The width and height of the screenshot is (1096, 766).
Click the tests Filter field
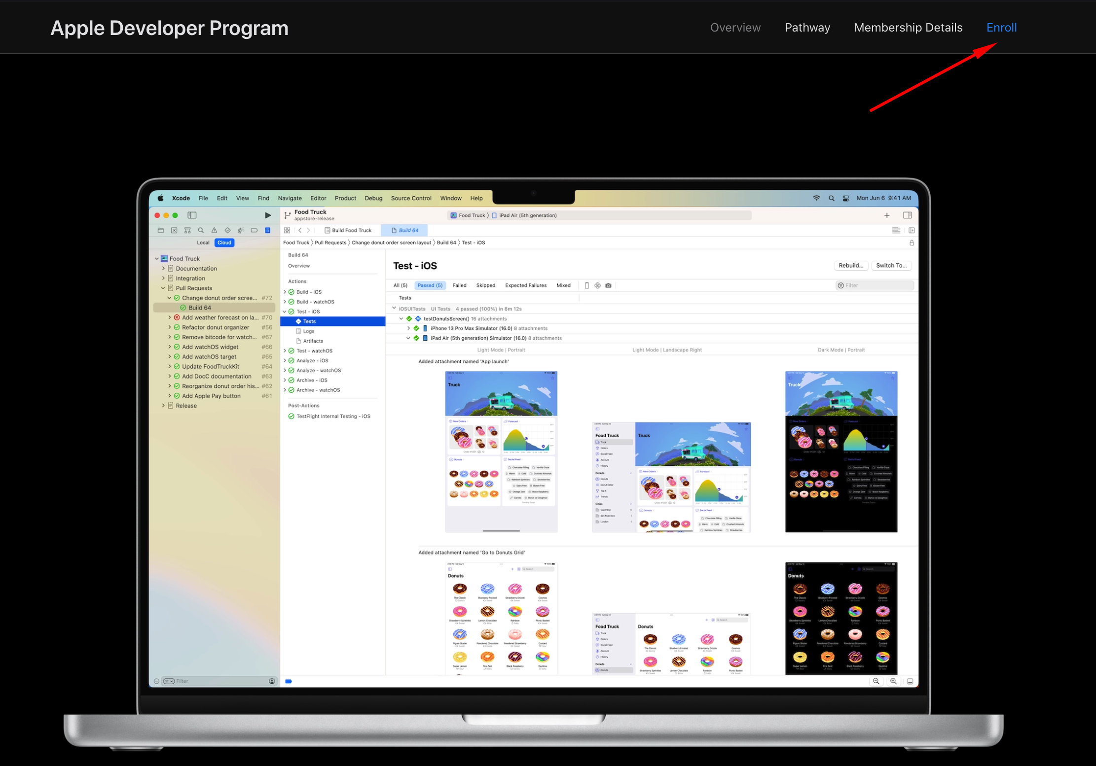[875, 285]
